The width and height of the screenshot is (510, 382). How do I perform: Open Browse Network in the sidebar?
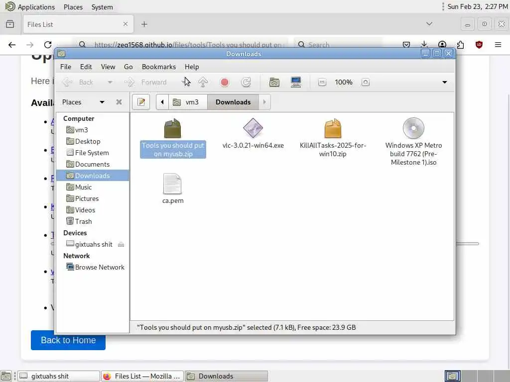92,267
